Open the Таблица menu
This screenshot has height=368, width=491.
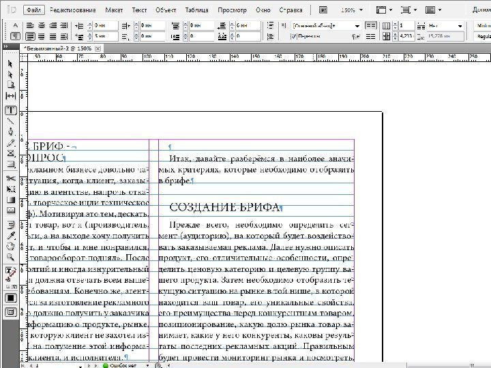197,11
